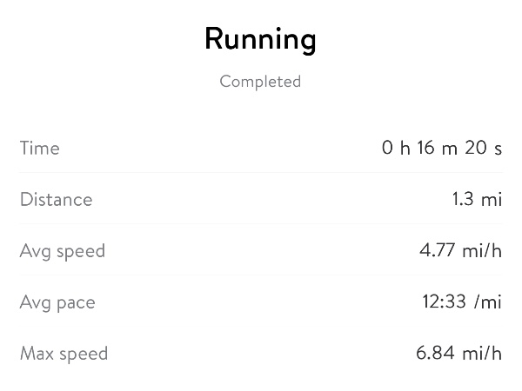The image size is (522, 391).
Task: Tap the 20 s seconds value
Action: pos(484,149)
